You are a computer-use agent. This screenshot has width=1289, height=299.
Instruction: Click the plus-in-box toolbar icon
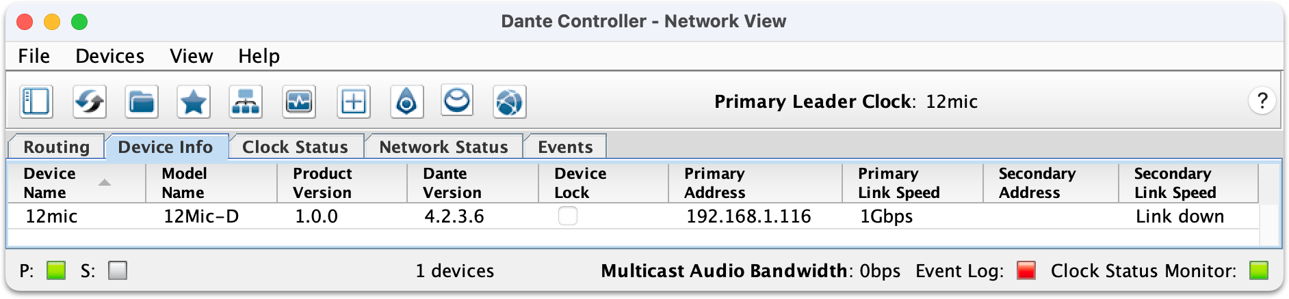pyautogui.click(x=354, y=102)
